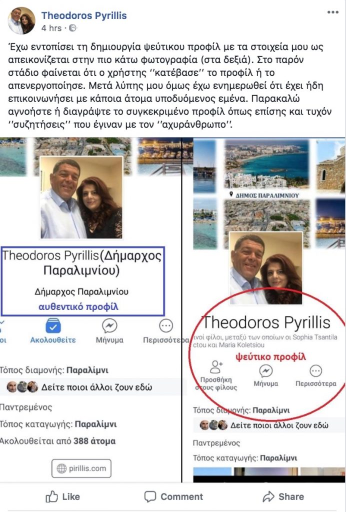
Task: Open the post options three-dots menu
Action: coord(332,12)
